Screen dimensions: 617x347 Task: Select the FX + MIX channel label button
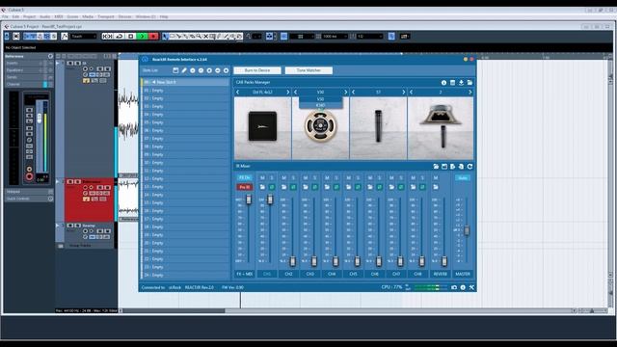(x=244, y=274)
